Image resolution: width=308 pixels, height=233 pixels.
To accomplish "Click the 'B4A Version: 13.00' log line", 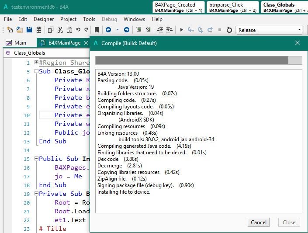I will 118,74.
